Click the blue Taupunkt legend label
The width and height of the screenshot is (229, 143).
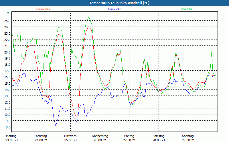click(114, 9)
